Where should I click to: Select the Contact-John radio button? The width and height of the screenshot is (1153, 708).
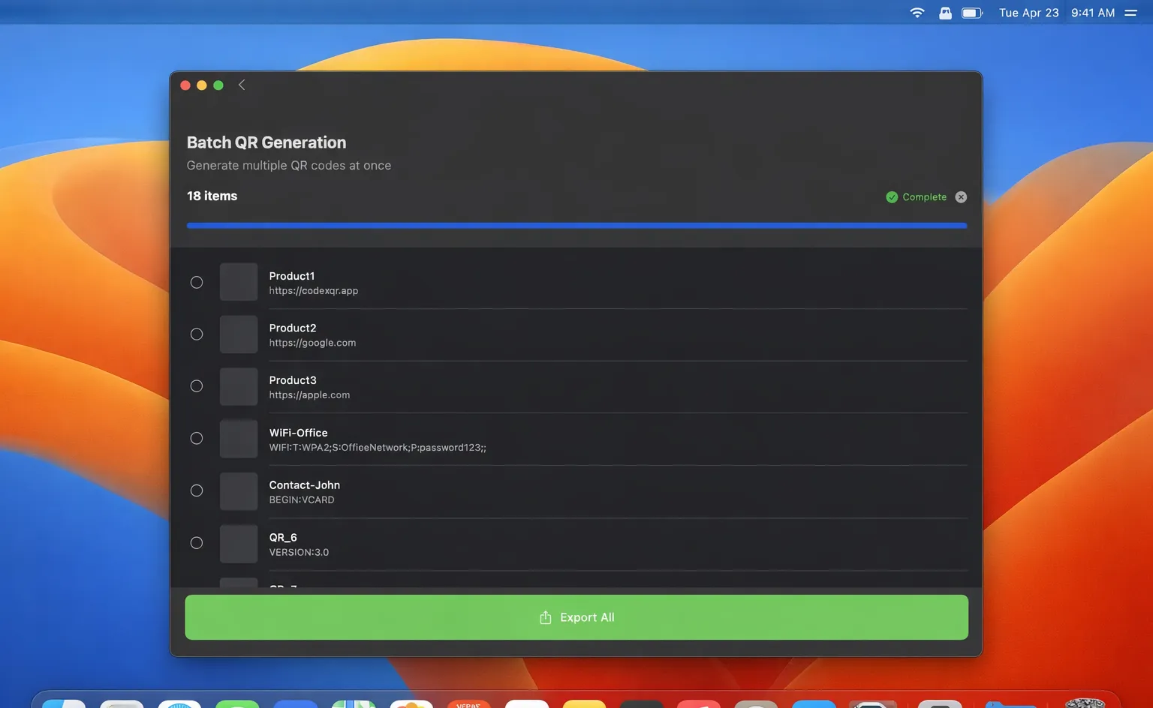[197, 490]
